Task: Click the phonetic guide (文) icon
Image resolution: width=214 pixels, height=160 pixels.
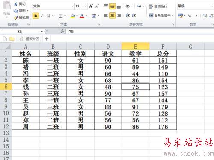Action: click(x=94, y=16)
